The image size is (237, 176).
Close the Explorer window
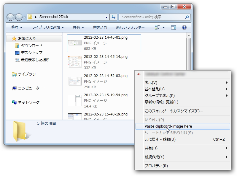click(x=184, y=6)
